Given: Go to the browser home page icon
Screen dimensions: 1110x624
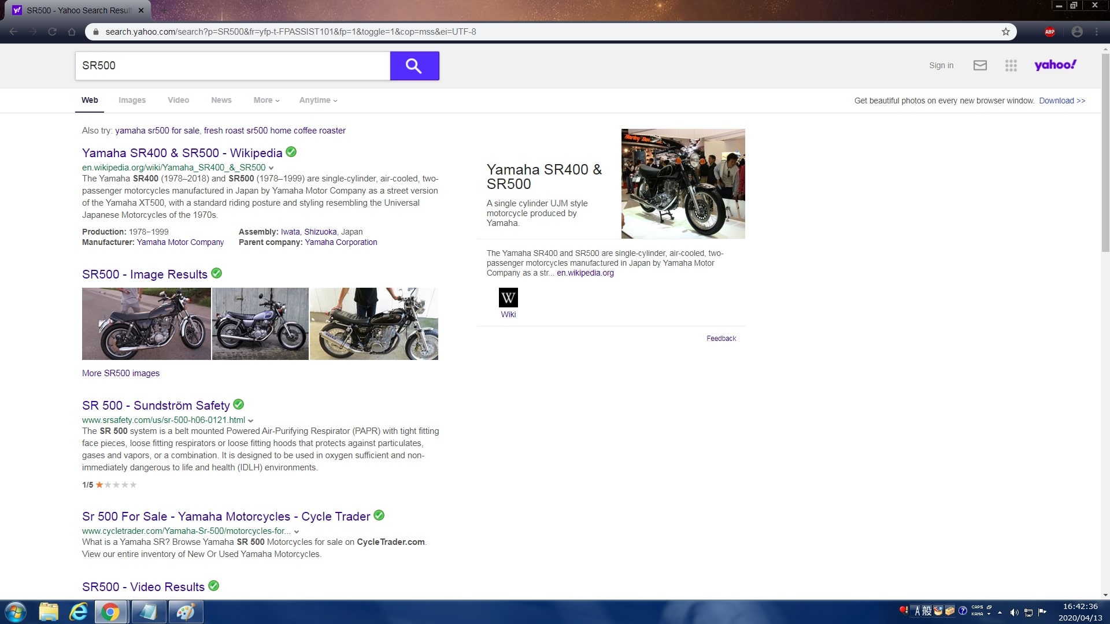Looking at the screenshot, I should coord(72,32).
